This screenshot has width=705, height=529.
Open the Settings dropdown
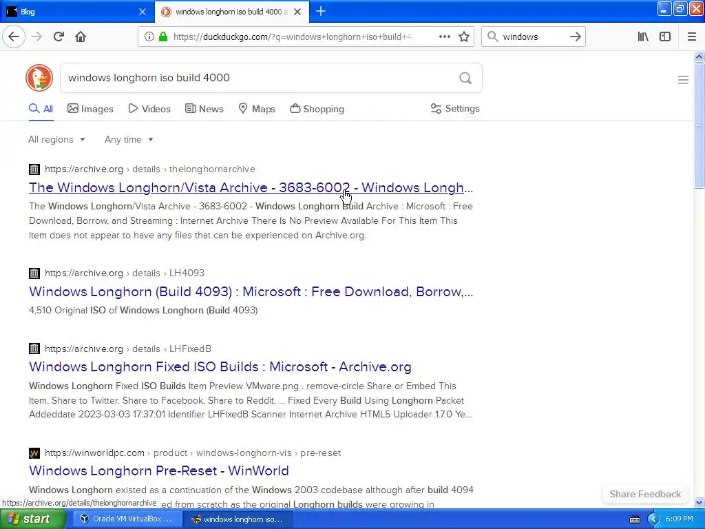click(455, 108)
